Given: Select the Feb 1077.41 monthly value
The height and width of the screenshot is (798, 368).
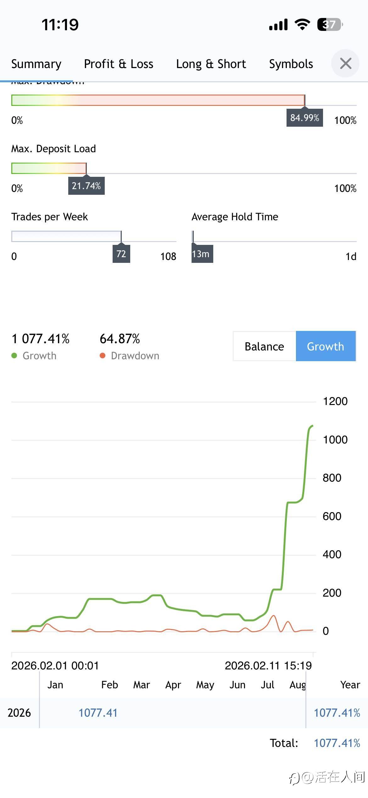Looking at the screenshot, I should [x=98, y=713].
